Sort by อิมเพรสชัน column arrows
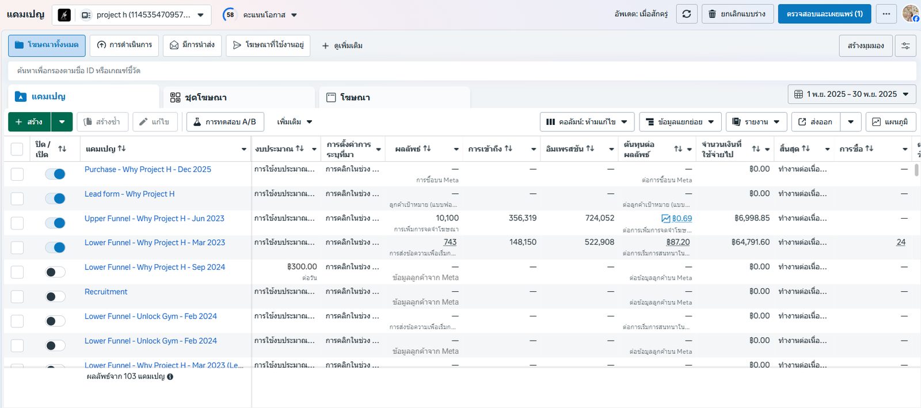 click(x=590, y=148)
